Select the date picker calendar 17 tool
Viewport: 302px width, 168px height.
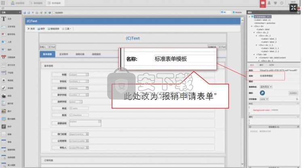[x=4, y=57]
